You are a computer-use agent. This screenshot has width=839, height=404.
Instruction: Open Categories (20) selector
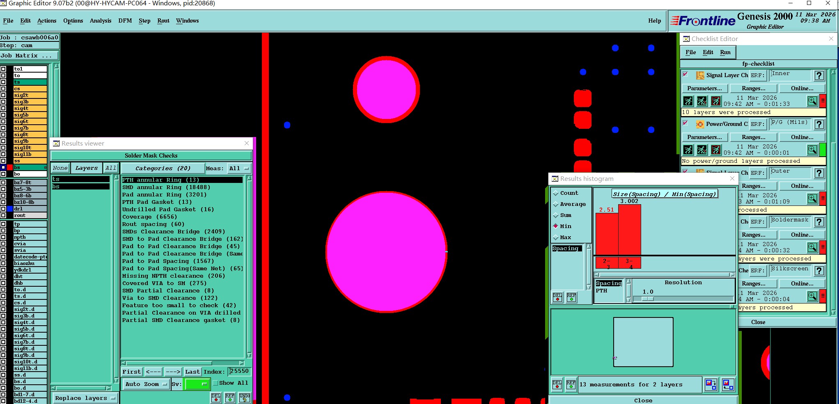[x=163, y=169]
